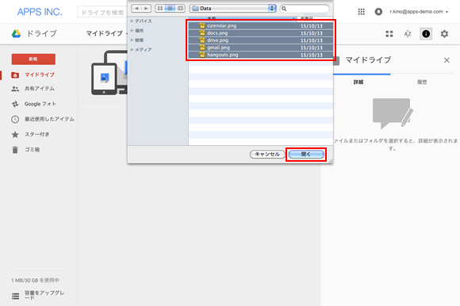460x306 pixels.
Task: Click the red 新規 button
Action: coord(33,59)
